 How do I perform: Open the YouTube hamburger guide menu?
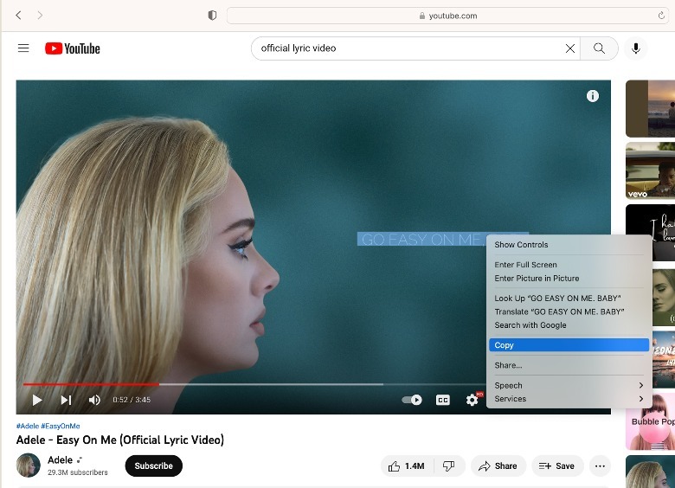[23, 48]
